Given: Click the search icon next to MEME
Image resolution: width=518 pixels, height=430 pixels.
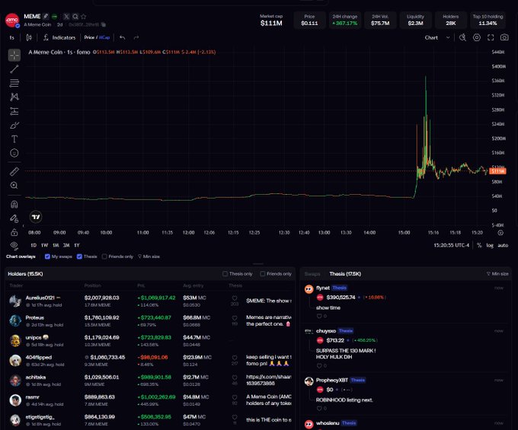Looking at the screenshot, I should [75, 17].
